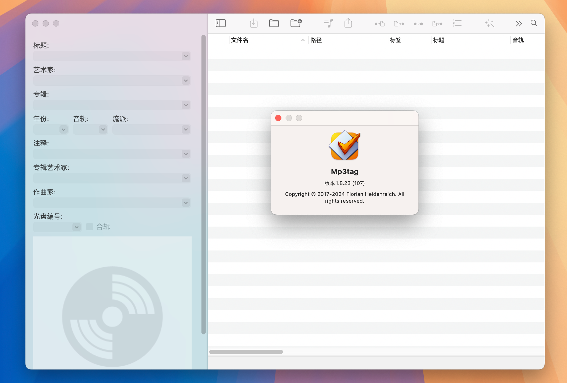Sort by the 路径 column header
The height and width of the screenshot is (383, 567).
(x=348, y=40)
